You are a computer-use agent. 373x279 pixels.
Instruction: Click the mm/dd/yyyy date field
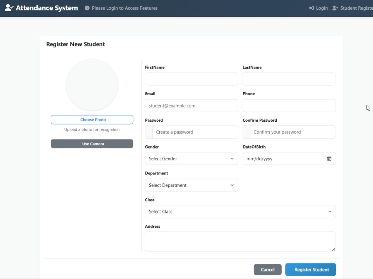(x=289, y=159)
